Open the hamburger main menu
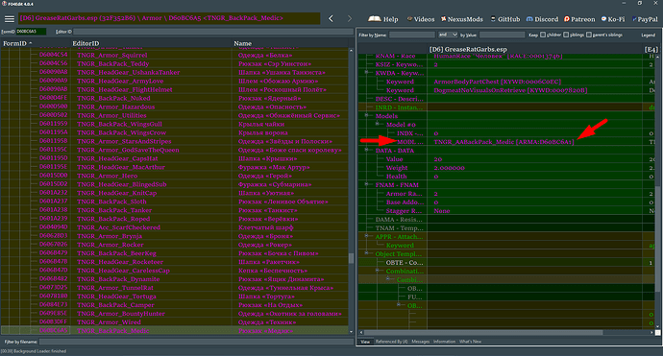The image size is (663, 356). coord(10,19)
